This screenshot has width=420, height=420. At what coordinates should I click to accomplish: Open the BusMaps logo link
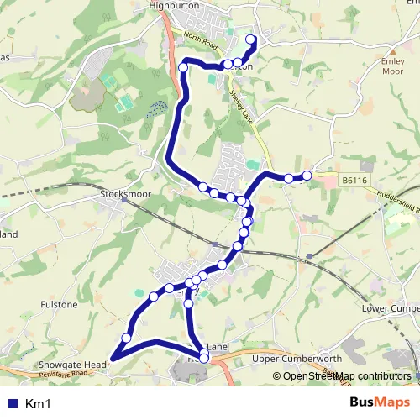[x=380, y=402]
